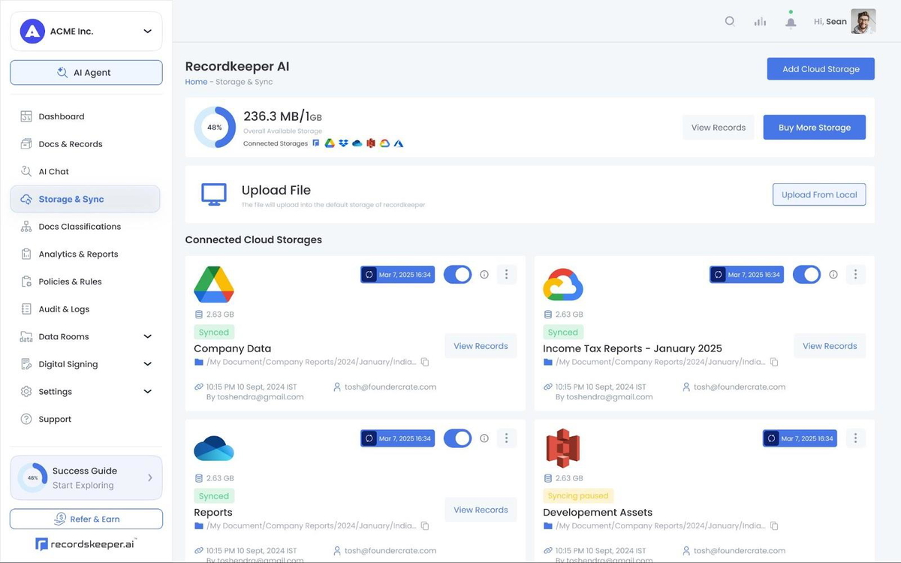
Task: Expand the Digital Signing sidebar section
Action: click(x=147, y=364)
